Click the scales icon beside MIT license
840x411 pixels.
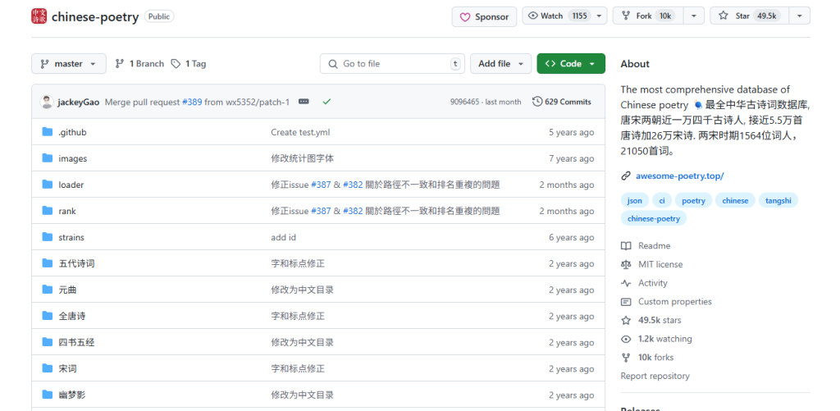[626, 264]
